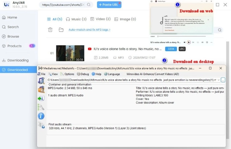Click MediaInfo preferences tools icon
The width and height of the screenshot is (231, 149).
(41, 107)
